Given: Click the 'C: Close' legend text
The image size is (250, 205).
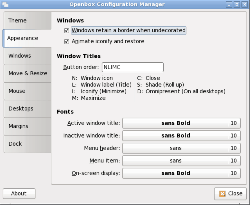Looking at the screenshot, I should point(148,78).
